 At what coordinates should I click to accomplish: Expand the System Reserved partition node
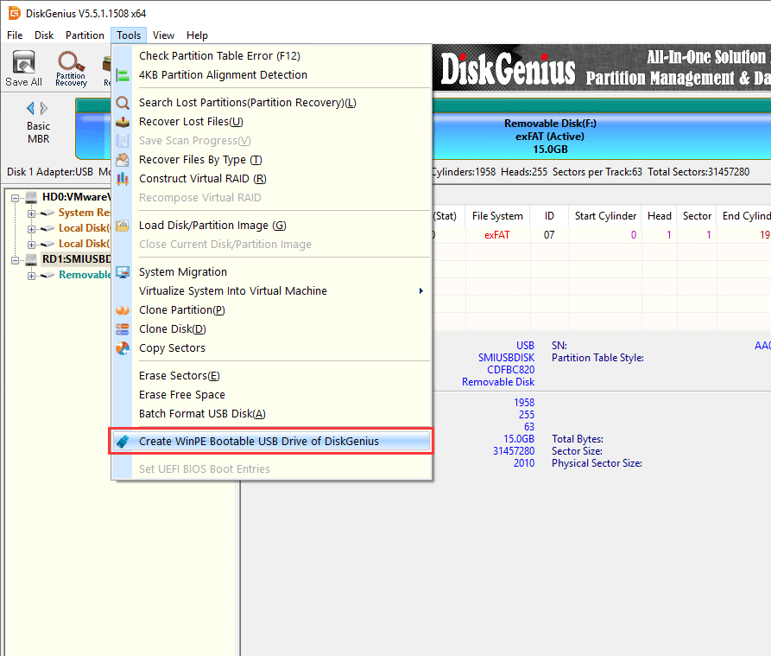[x=32, y=213]
